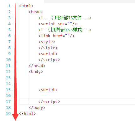Click the opening <body> tag
The height and width of the screenshot is (125, 135).
coord(36,72)
